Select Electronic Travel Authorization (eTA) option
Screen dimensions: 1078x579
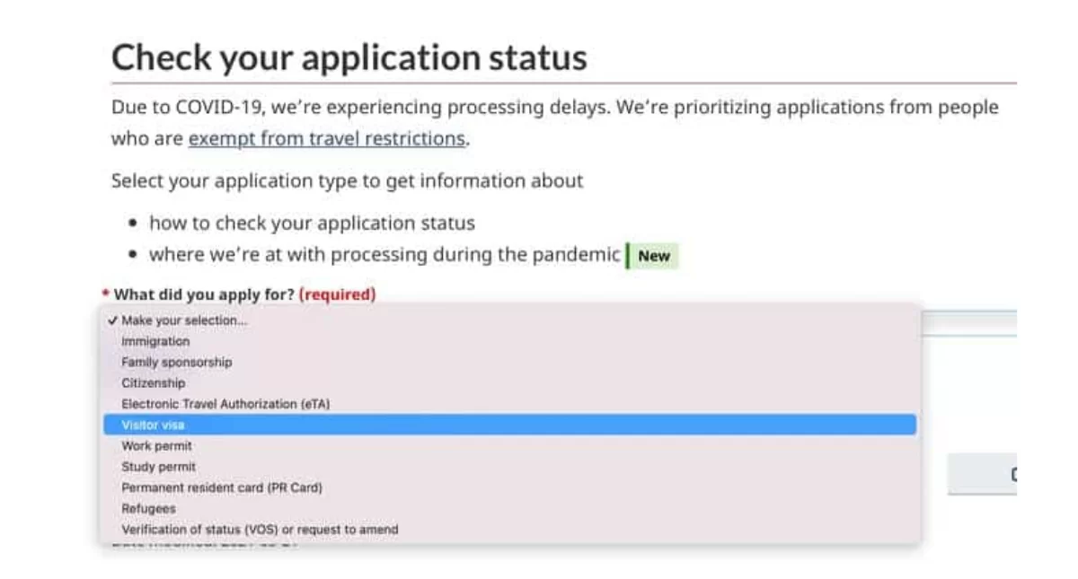[225, 404]
